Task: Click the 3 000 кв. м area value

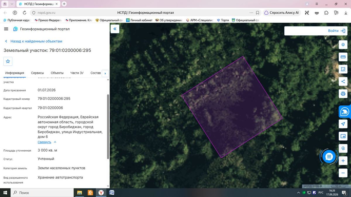Action: (47, 150)
